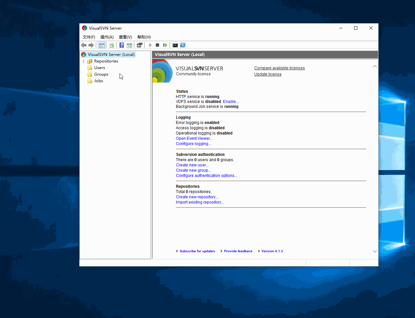This screenshot has height=318, width=415.
Task: Click the 'Background Job service is running' text
Action: coord(207,107)
